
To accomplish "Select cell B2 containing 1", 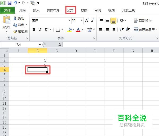I will point(38,60).
